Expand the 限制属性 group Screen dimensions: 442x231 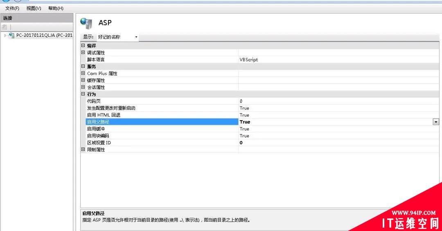(83, 149)
